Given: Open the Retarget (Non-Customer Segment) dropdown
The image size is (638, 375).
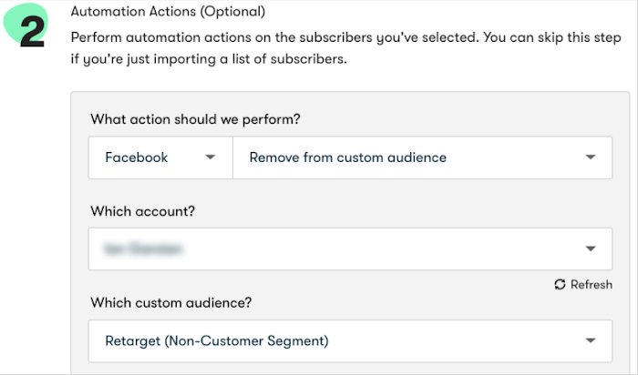Looking at the screenshot, I should click(350, 341).
